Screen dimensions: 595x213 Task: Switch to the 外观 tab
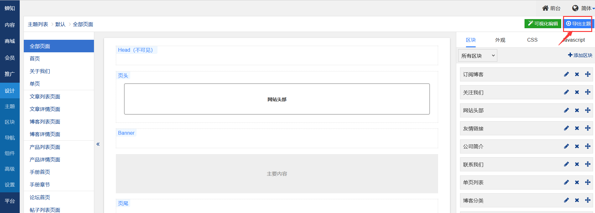[500, 40]
